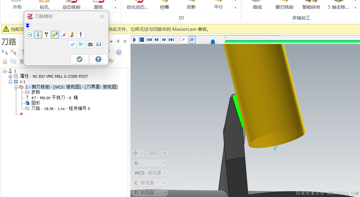
Task: Open 图形 geometry entry
Action: click(x=36, y=103)
